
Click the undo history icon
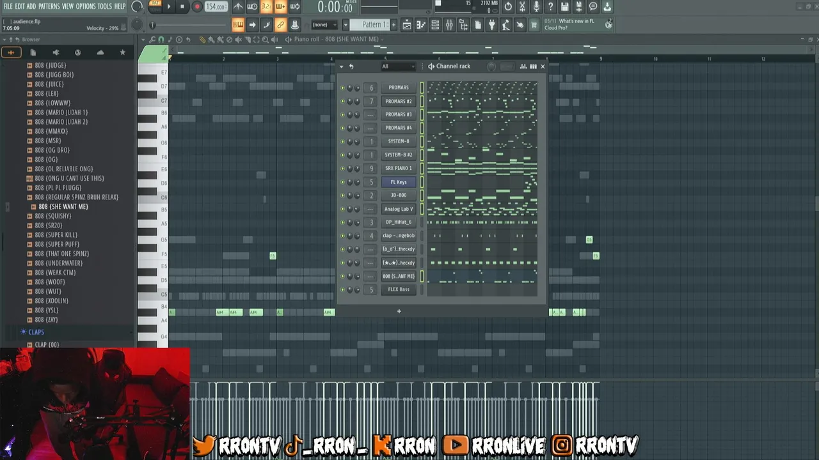tap(508, 7)
